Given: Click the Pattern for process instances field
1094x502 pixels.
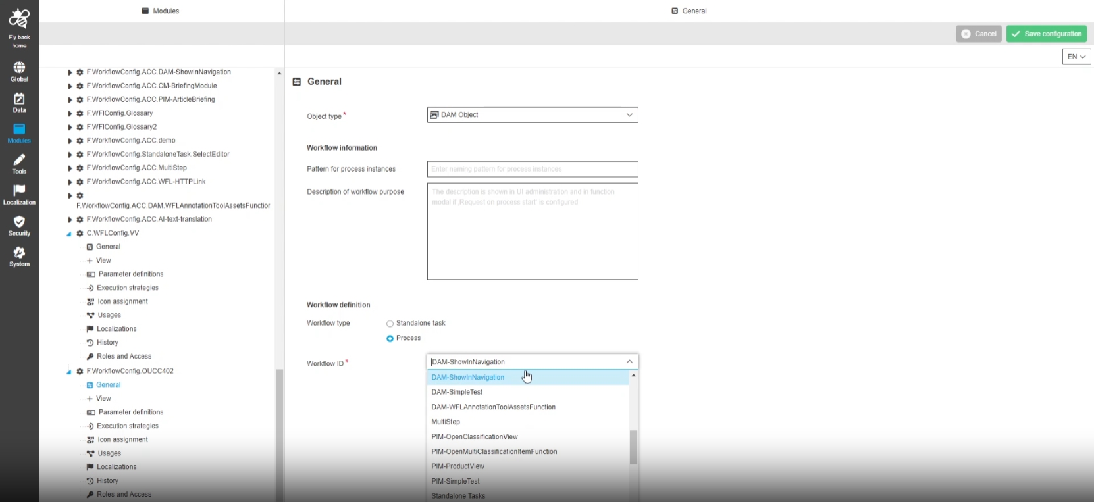Looking at the screenshot, I should 532,169.
